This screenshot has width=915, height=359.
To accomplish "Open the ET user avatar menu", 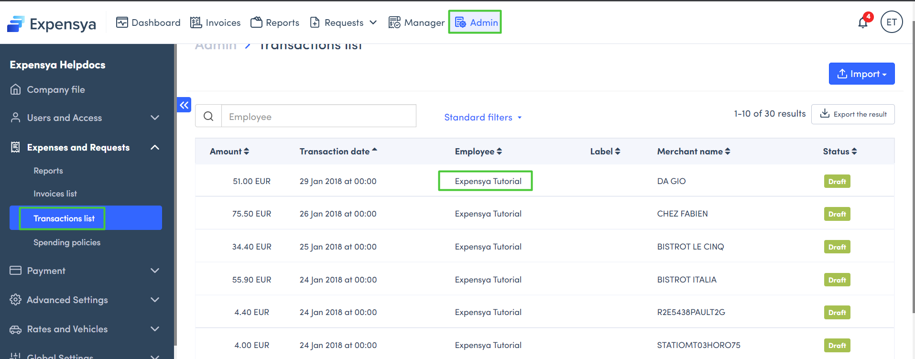I will click(891, 22).
